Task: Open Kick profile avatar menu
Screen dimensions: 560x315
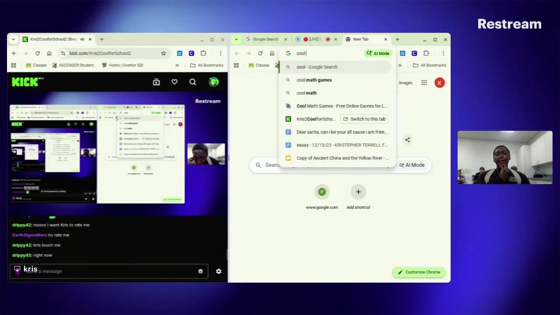Action: (x=213, y=82)
